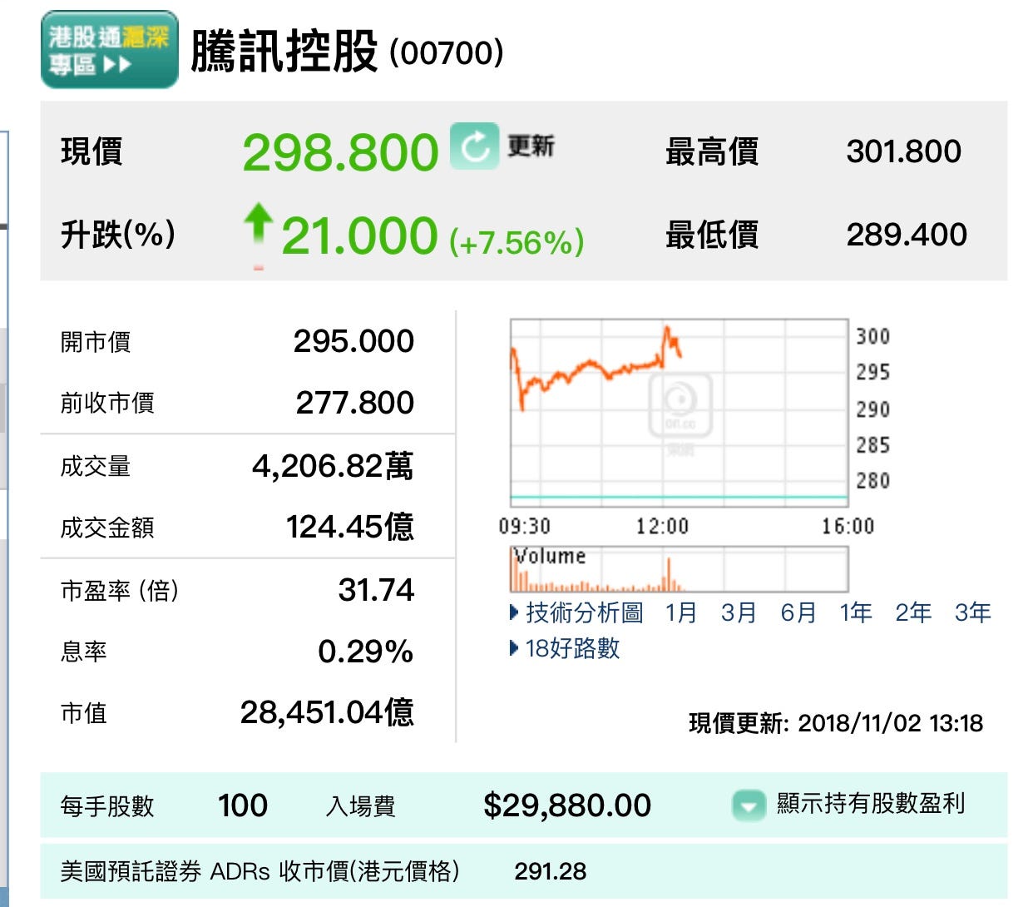Switch chart to 3月 period
The width and height of the screenshot is (1033, 907).
coord(739,613)
